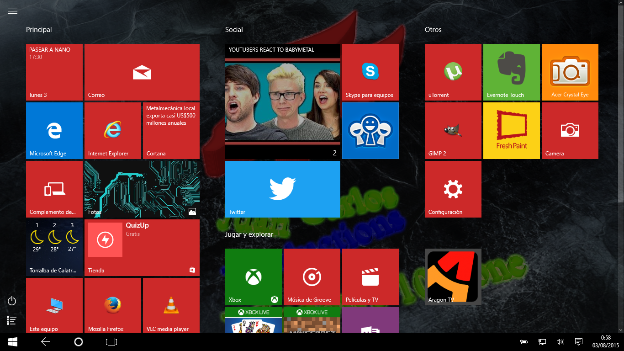The image size is (624, 351).
Task: Open the purple OneNote tile
Action: click(x=370, y=320)
